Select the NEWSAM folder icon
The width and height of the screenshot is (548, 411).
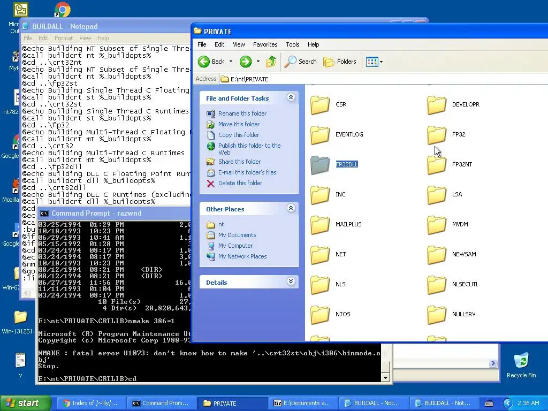(x=437, y=255)
